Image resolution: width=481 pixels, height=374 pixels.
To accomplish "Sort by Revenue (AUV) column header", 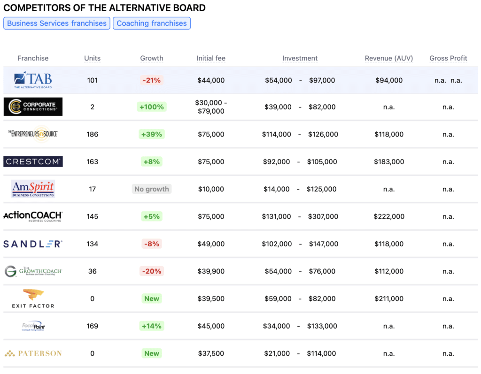I will pos(389,58).
